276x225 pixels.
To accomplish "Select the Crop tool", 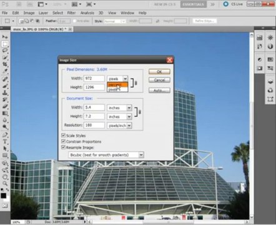I will (5, 64).
